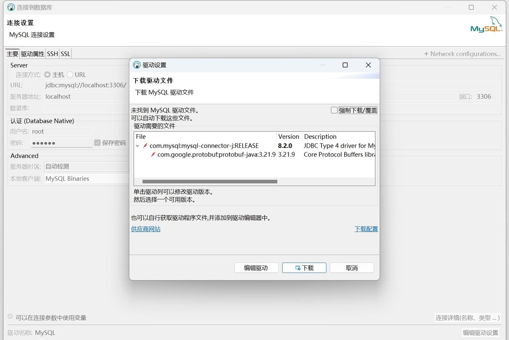Open the 本地客户端 MySQL Binaries dropdown

pyautogui.click(x=87, y=179)
